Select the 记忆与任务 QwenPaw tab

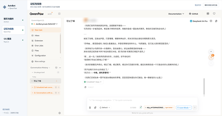click(x=14, y=30)
